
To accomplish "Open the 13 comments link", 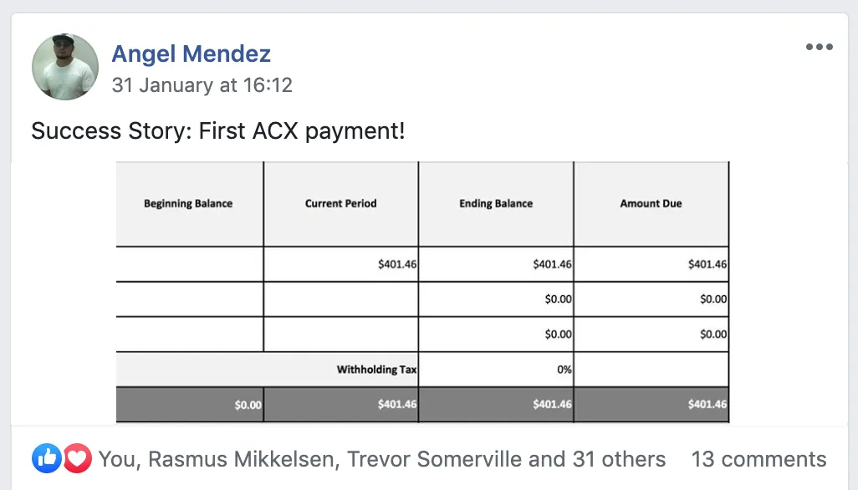I will tap(759, 459).
